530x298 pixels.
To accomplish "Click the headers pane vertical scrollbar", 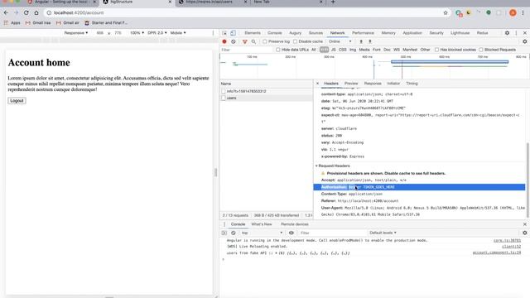I will tap(528, 180).
